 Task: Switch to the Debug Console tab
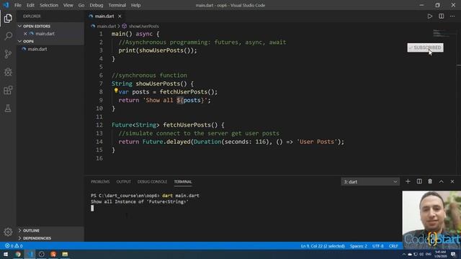152,182
